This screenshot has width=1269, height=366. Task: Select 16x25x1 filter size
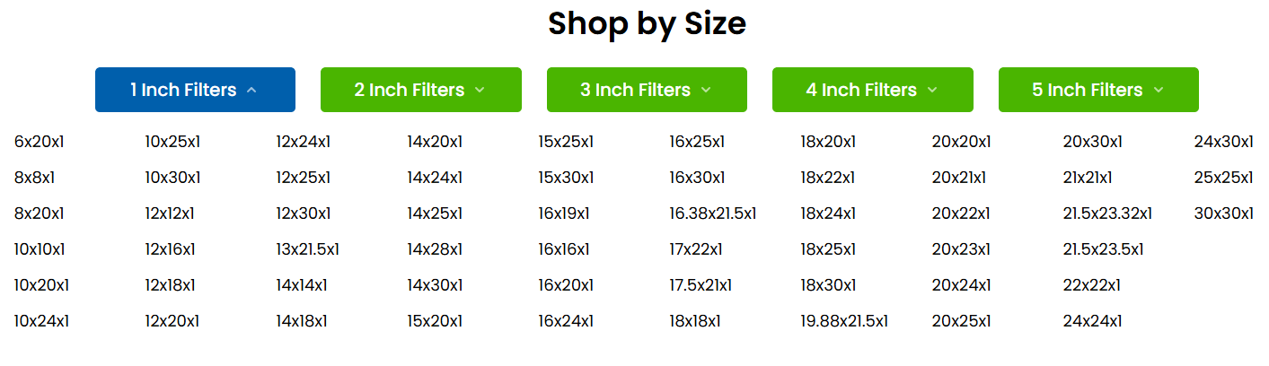tap(697, 142)
